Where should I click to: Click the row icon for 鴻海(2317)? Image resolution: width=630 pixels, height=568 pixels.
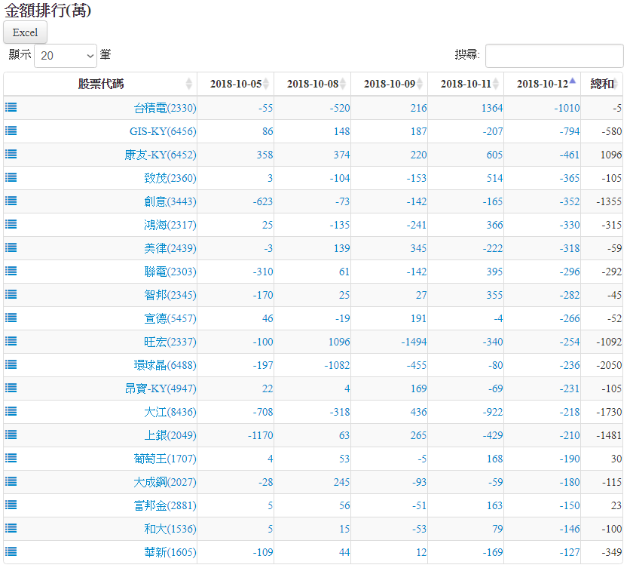click(x=11, y=224)
